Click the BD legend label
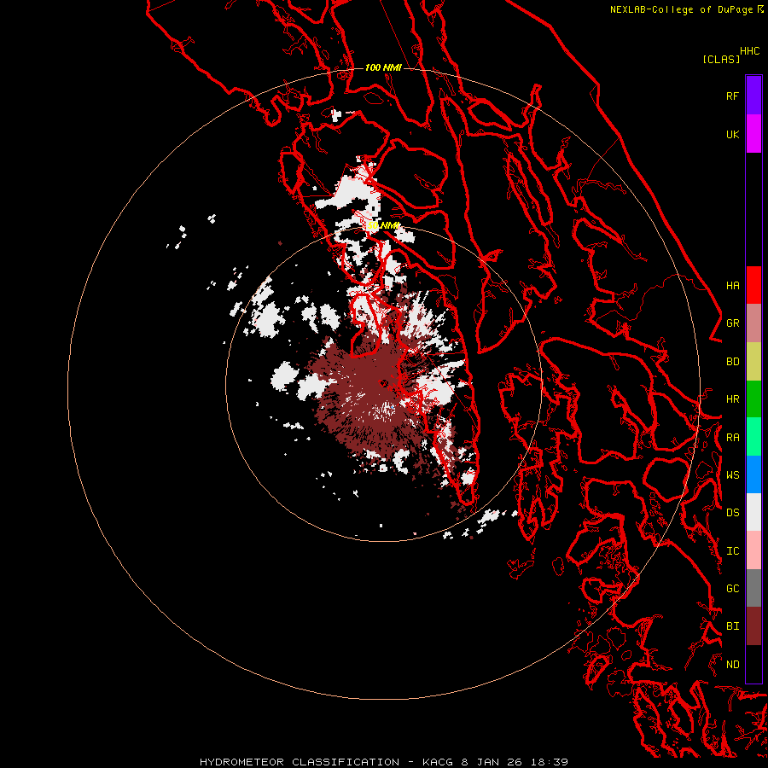This screenshot has height=768, width=768. [732, 362]
